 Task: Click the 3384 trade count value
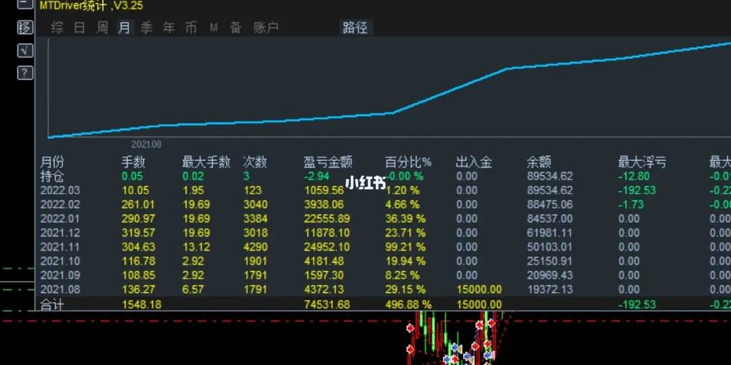click(x=255, y=219)
